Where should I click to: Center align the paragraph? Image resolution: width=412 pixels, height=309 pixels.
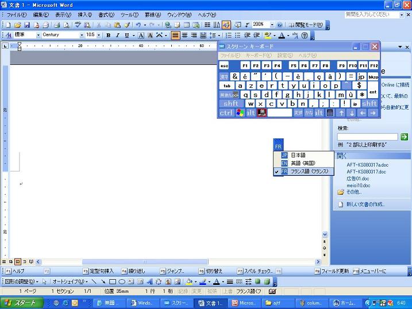pyautogui.click(x=184, y=35)
